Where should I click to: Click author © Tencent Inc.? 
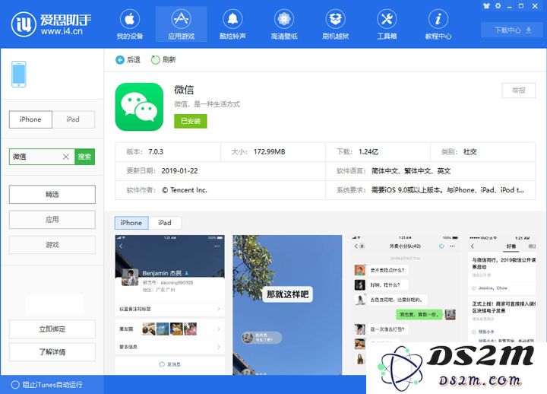pyautogui.click(x=185, y=190)
